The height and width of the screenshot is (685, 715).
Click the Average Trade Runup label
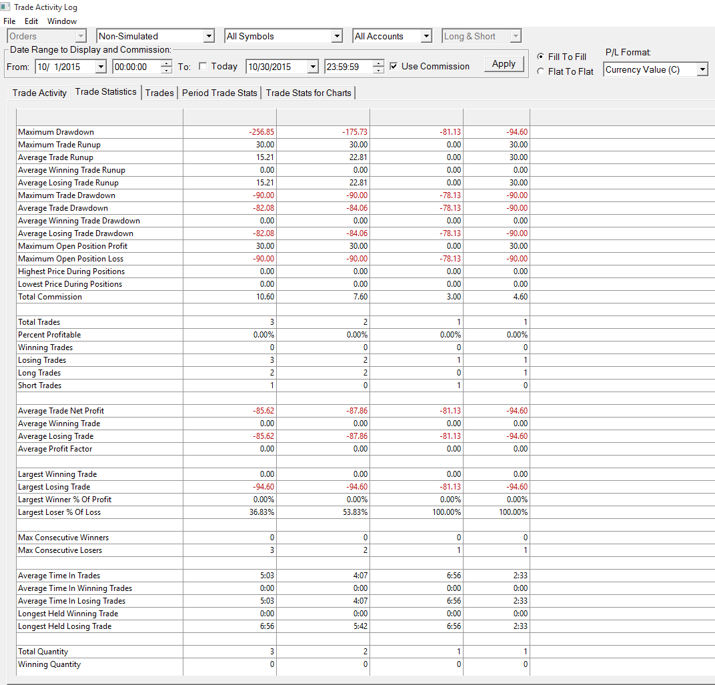pyautogui.click(x=55, y=157)
